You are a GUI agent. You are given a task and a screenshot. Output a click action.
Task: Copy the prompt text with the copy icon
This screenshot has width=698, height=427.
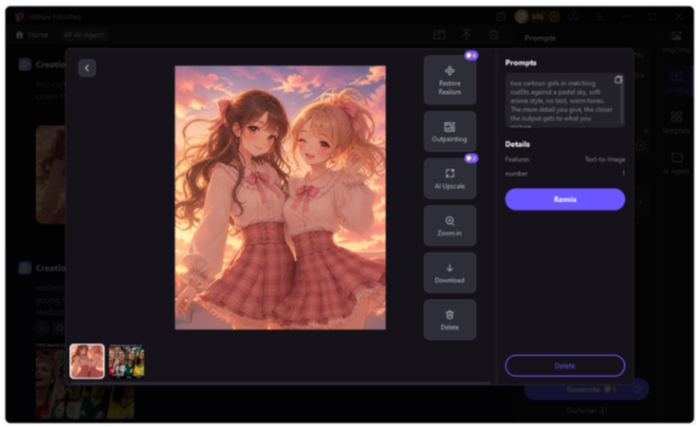[x=618, y=80]
